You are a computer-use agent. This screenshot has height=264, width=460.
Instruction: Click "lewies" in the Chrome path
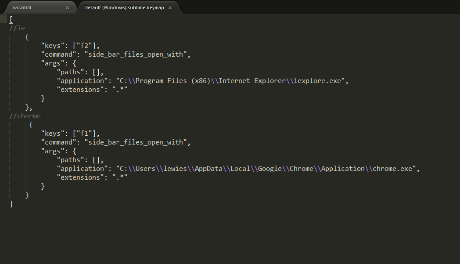(175, 169)
